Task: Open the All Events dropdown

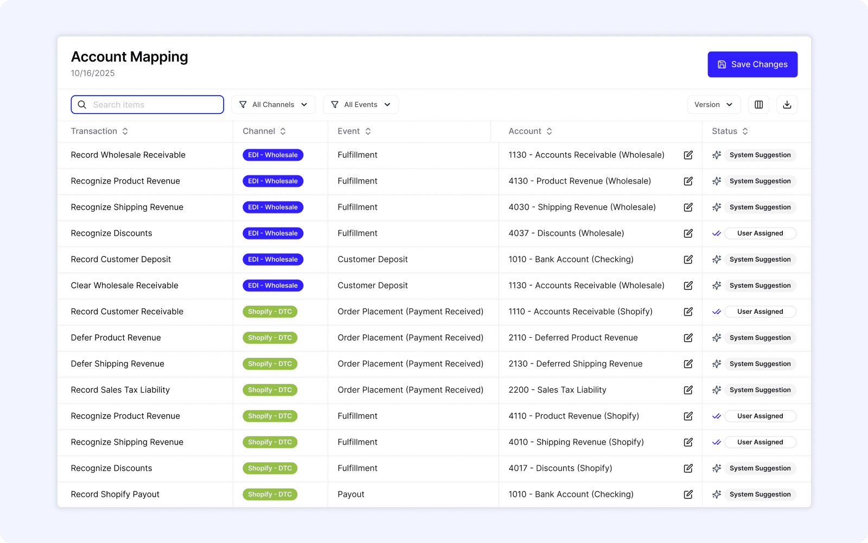Action: (361, 104)
